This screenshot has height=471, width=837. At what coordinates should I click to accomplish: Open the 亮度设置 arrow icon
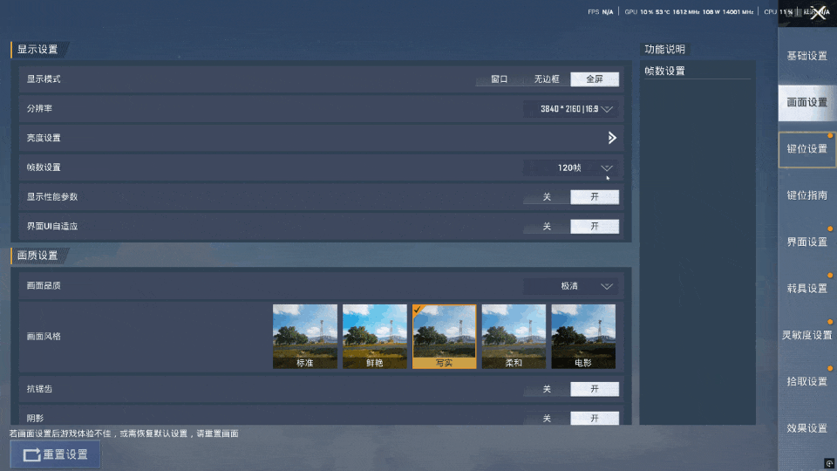(612, 138)
